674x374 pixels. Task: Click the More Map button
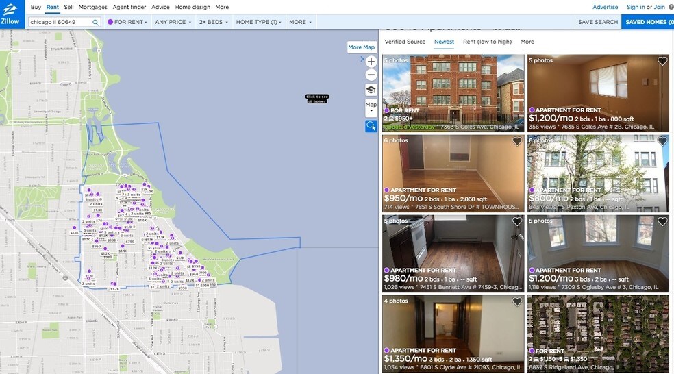(x=362, y=47)
